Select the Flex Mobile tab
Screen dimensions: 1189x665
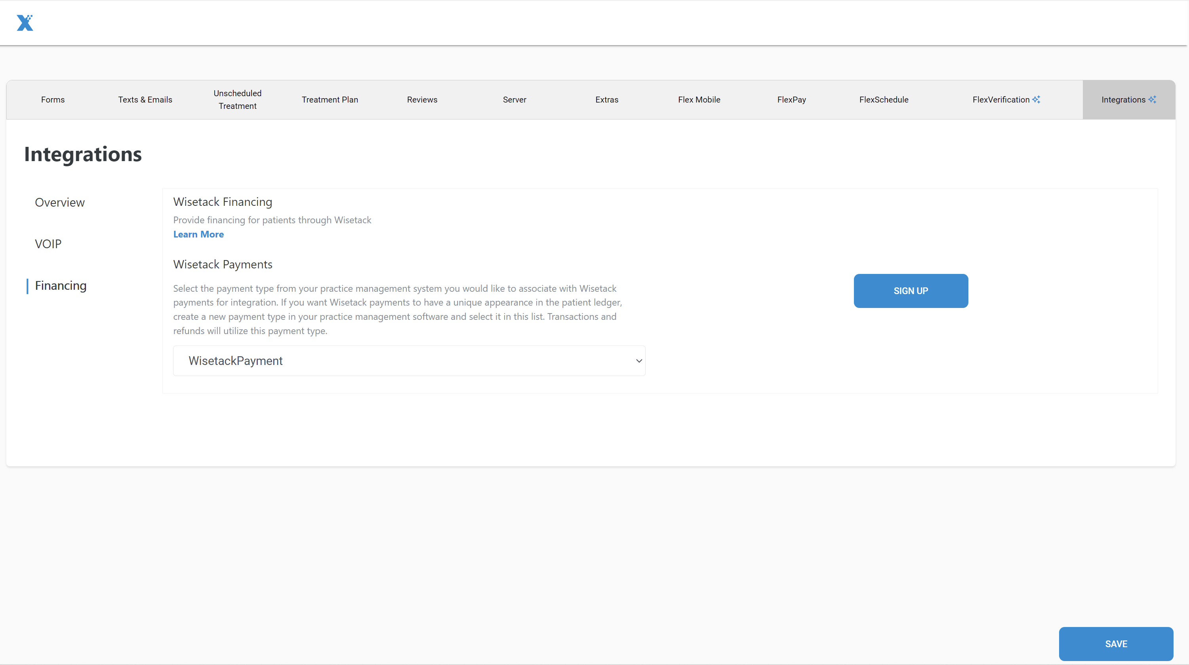coord(699,99)
